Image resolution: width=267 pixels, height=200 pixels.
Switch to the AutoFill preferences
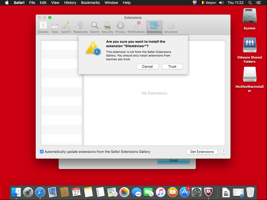pos(66,27)
